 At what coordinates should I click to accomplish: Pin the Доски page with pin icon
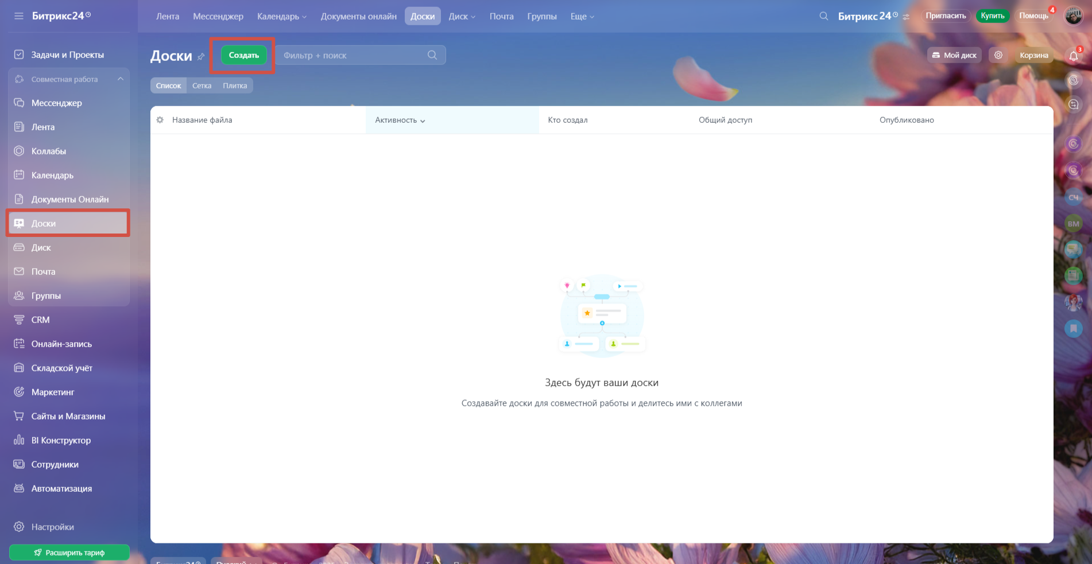pos(201,56)
